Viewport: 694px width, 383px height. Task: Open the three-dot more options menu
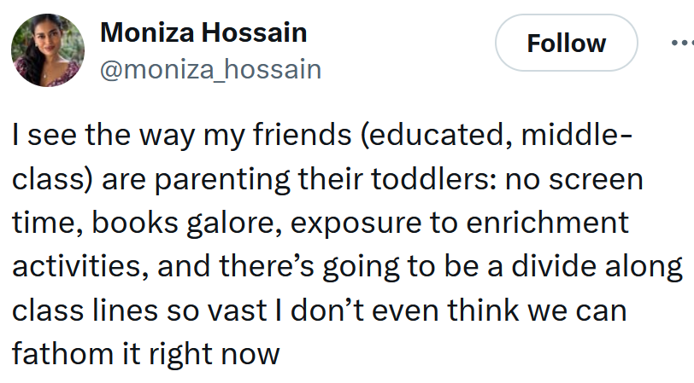coord(681,41)
